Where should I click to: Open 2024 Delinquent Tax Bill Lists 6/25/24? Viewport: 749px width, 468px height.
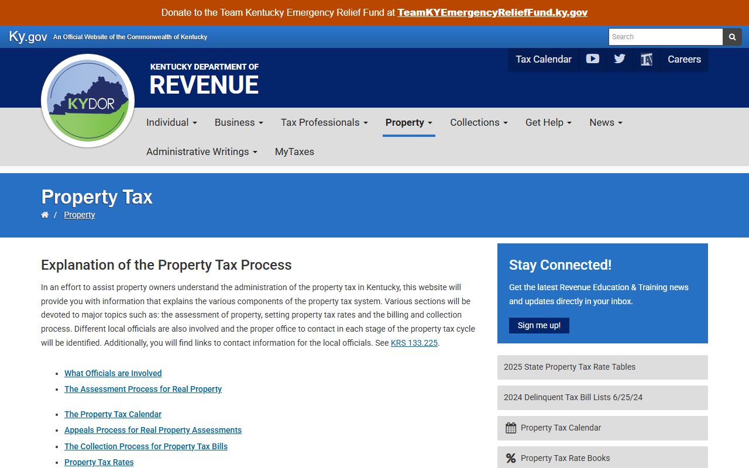click(x=603, y=398)
